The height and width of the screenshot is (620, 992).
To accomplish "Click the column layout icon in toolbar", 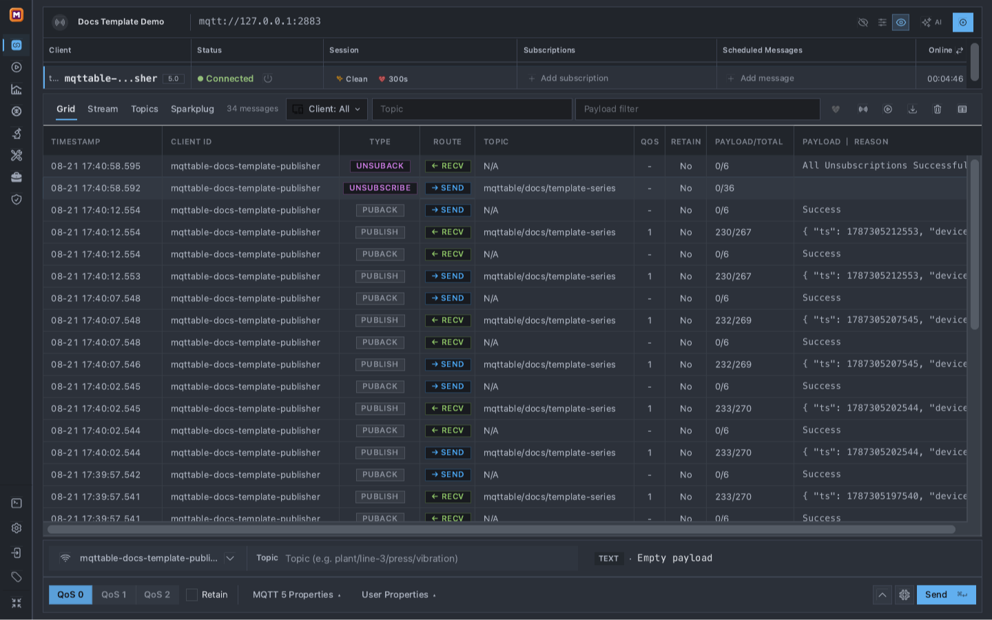I will pos(962,110).
